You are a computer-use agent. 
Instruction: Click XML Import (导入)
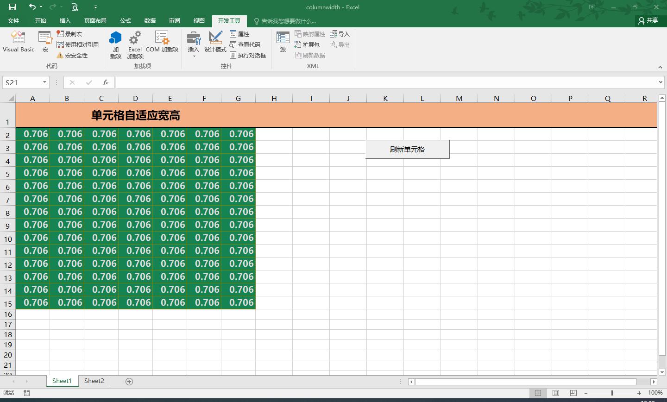[340, 34]
